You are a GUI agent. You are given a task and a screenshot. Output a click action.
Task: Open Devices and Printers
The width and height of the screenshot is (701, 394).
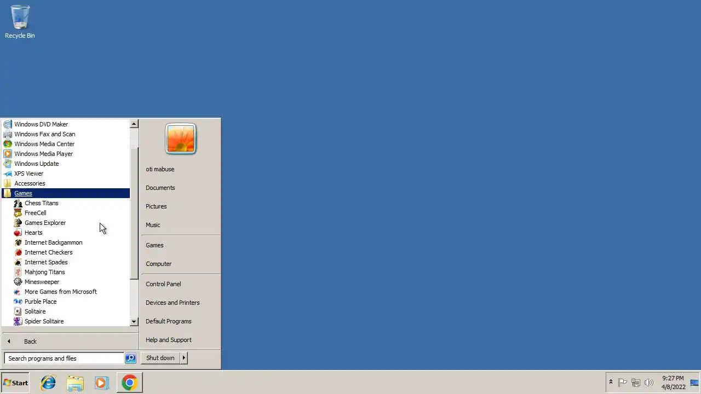tap(173, 303)
